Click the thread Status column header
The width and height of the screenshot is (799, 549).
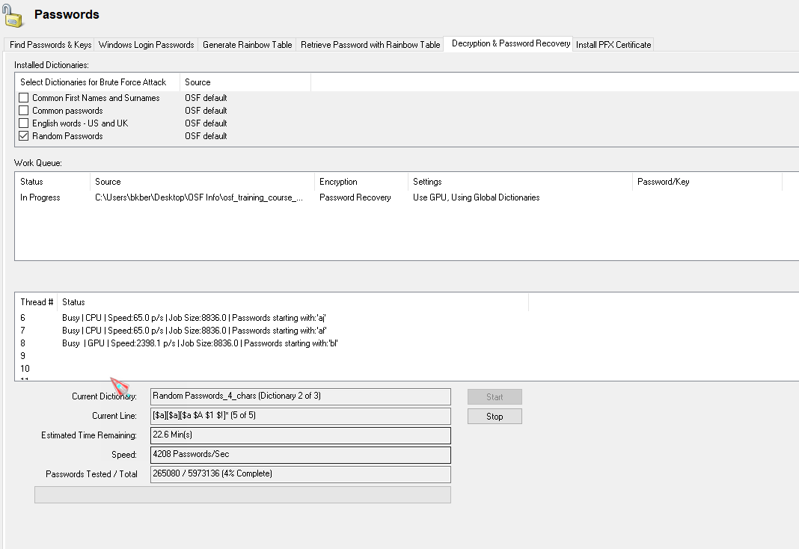(x=293, y=302)
